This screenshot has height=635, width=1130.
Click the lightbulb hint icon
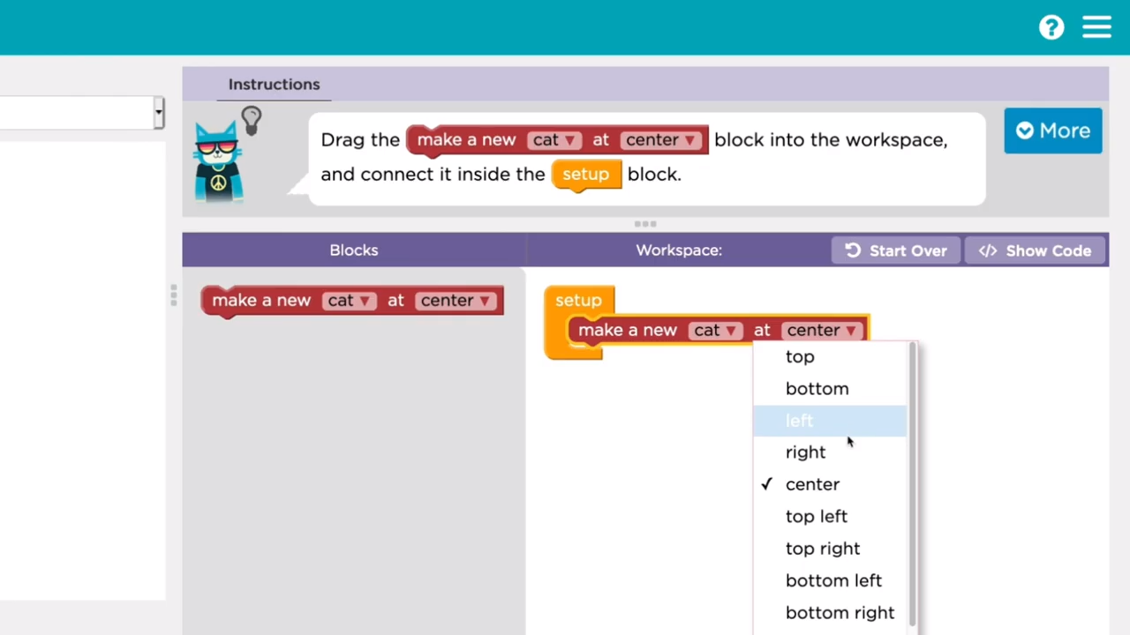252,119
